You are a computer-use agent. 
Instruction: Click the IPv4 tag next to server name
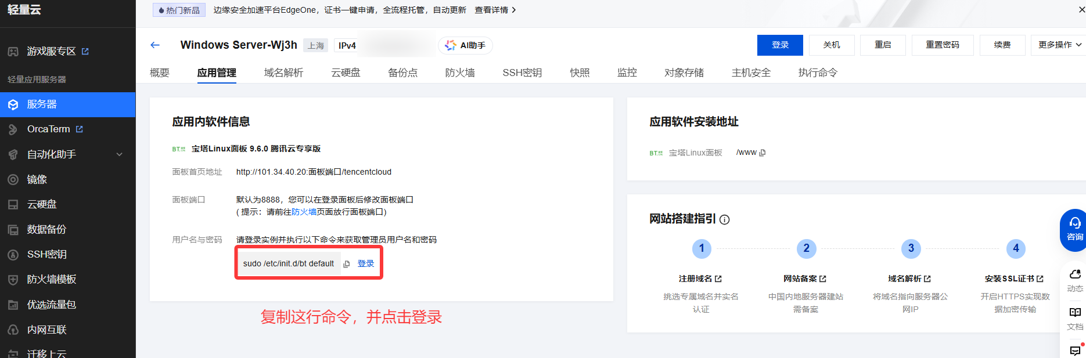tap(347, 45)
